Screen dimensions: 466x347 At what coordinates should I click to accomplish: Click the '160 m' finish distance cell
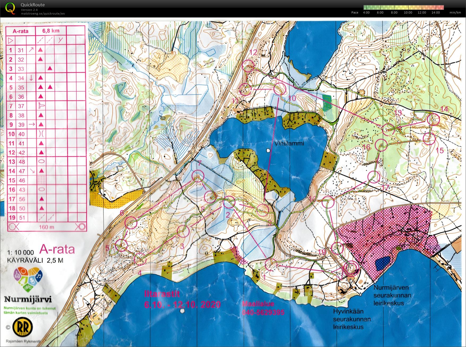coord(46,227)
